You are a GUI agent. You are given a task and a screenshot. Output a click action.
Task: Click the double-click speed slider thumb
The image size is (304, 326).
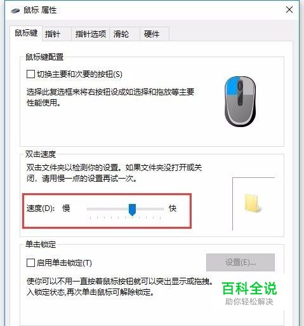click(133, 210)
